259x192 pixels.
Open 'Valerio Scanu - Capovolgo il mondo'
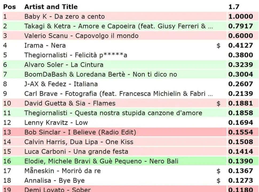[x=81, y=36]
